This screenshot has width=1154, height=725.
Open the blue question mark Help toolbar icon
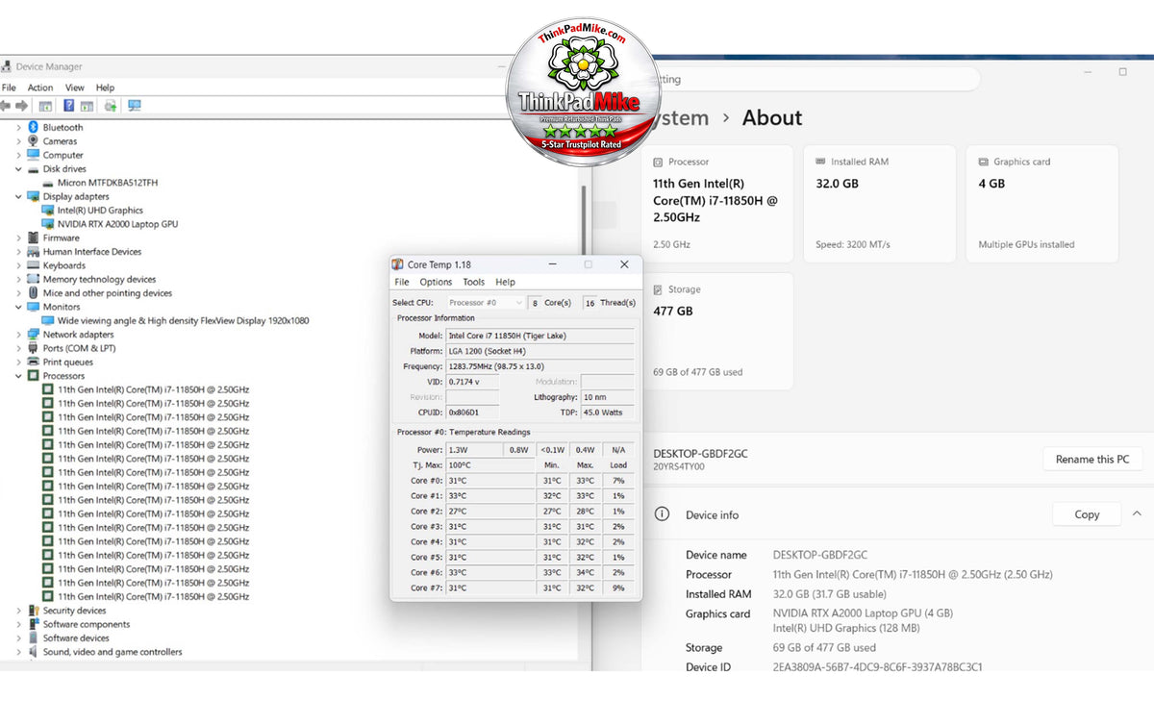click(x=69, y=106)
